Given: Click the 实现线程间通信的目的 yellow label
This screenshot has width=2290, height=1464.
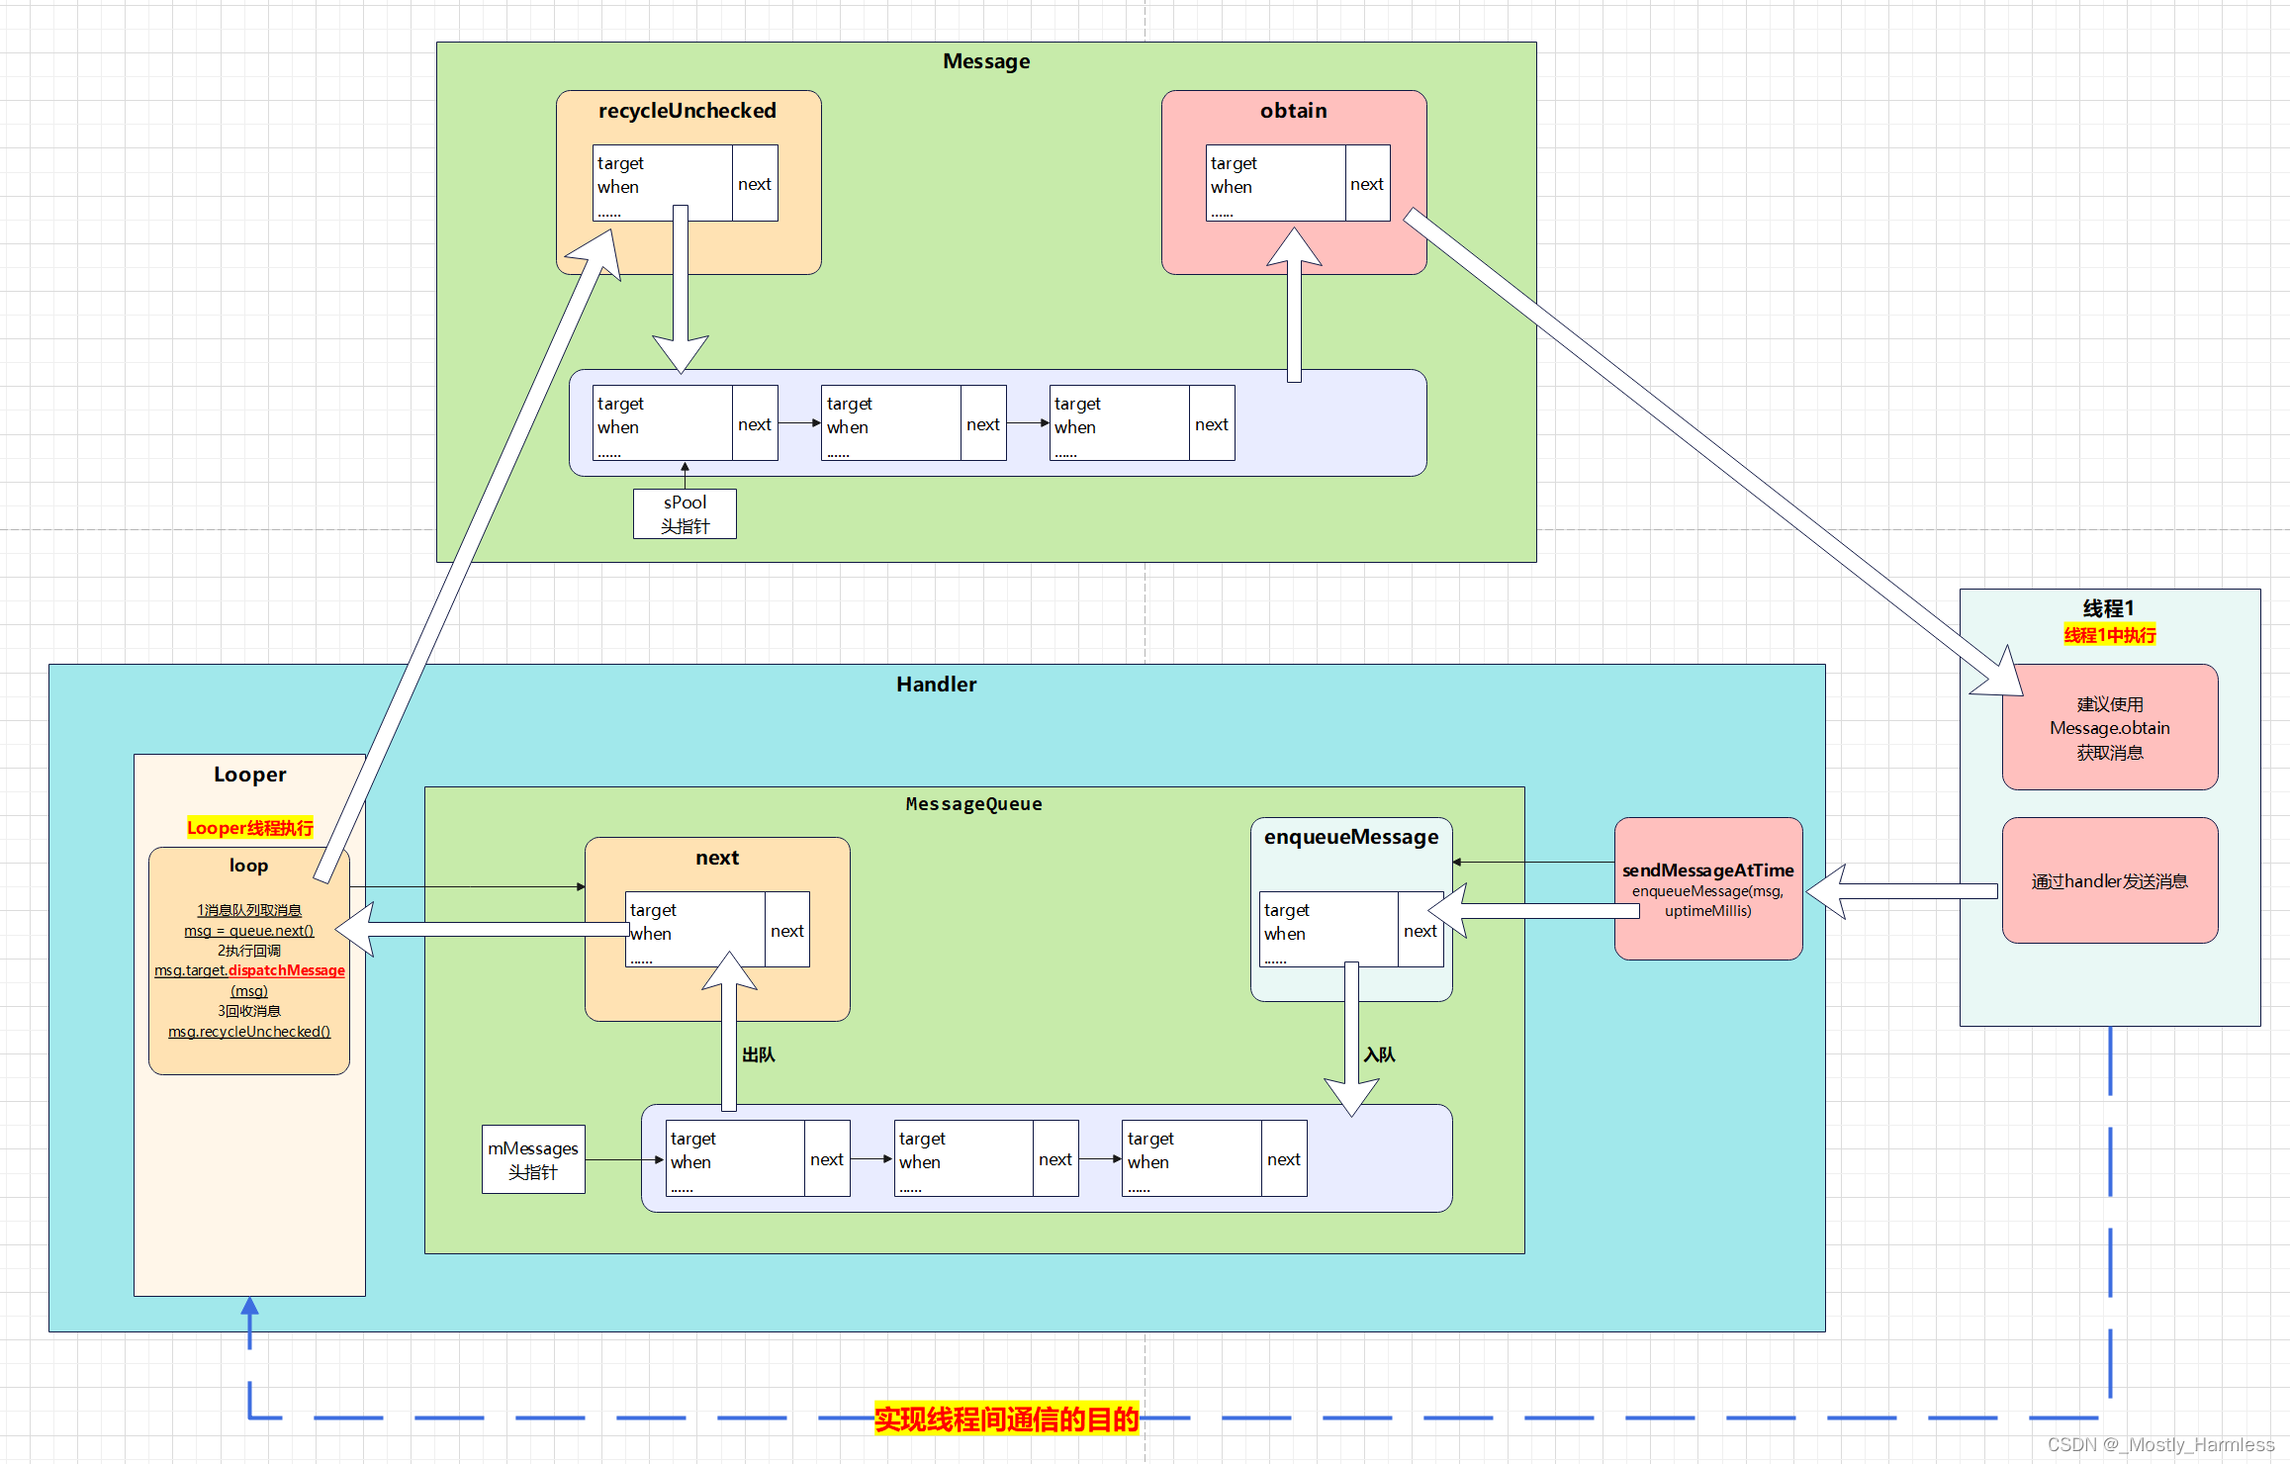Looking at the screenshot, I should click(1006, 1418).
